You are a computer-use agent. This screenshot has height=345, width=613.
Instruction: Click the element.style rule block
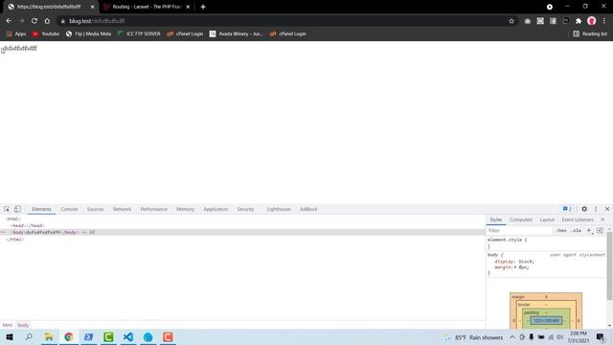(546, 242)
